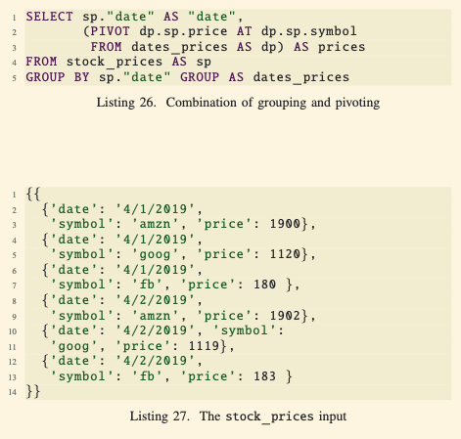Click the closing double braces on line 14
The image size is (461, 439).
click(33, 391)
